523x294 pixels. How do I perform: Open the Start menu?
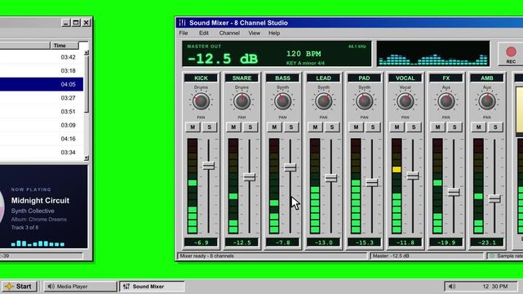(19, 287)
